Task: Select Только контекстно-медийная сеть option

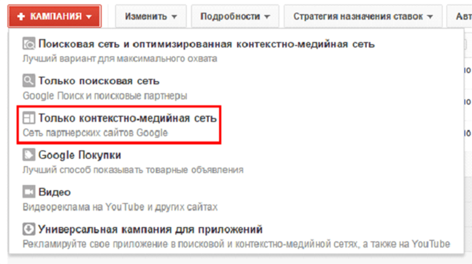Action: point(119,125)
